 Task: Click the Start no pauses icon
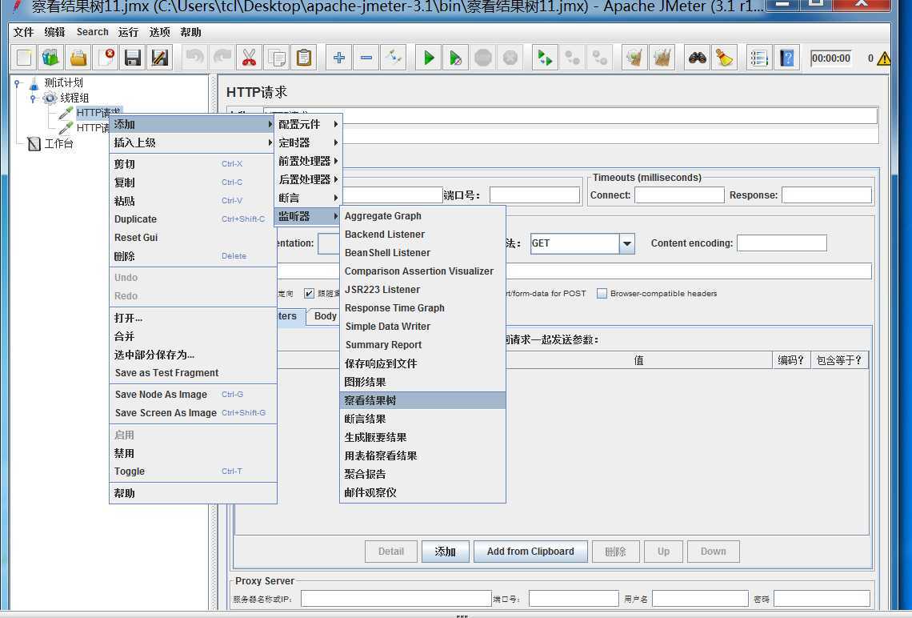(x=456, y=58)
